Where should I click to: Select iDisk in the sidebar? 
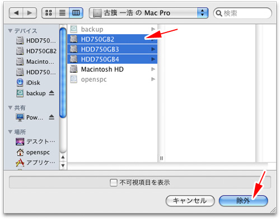[28, 82]
